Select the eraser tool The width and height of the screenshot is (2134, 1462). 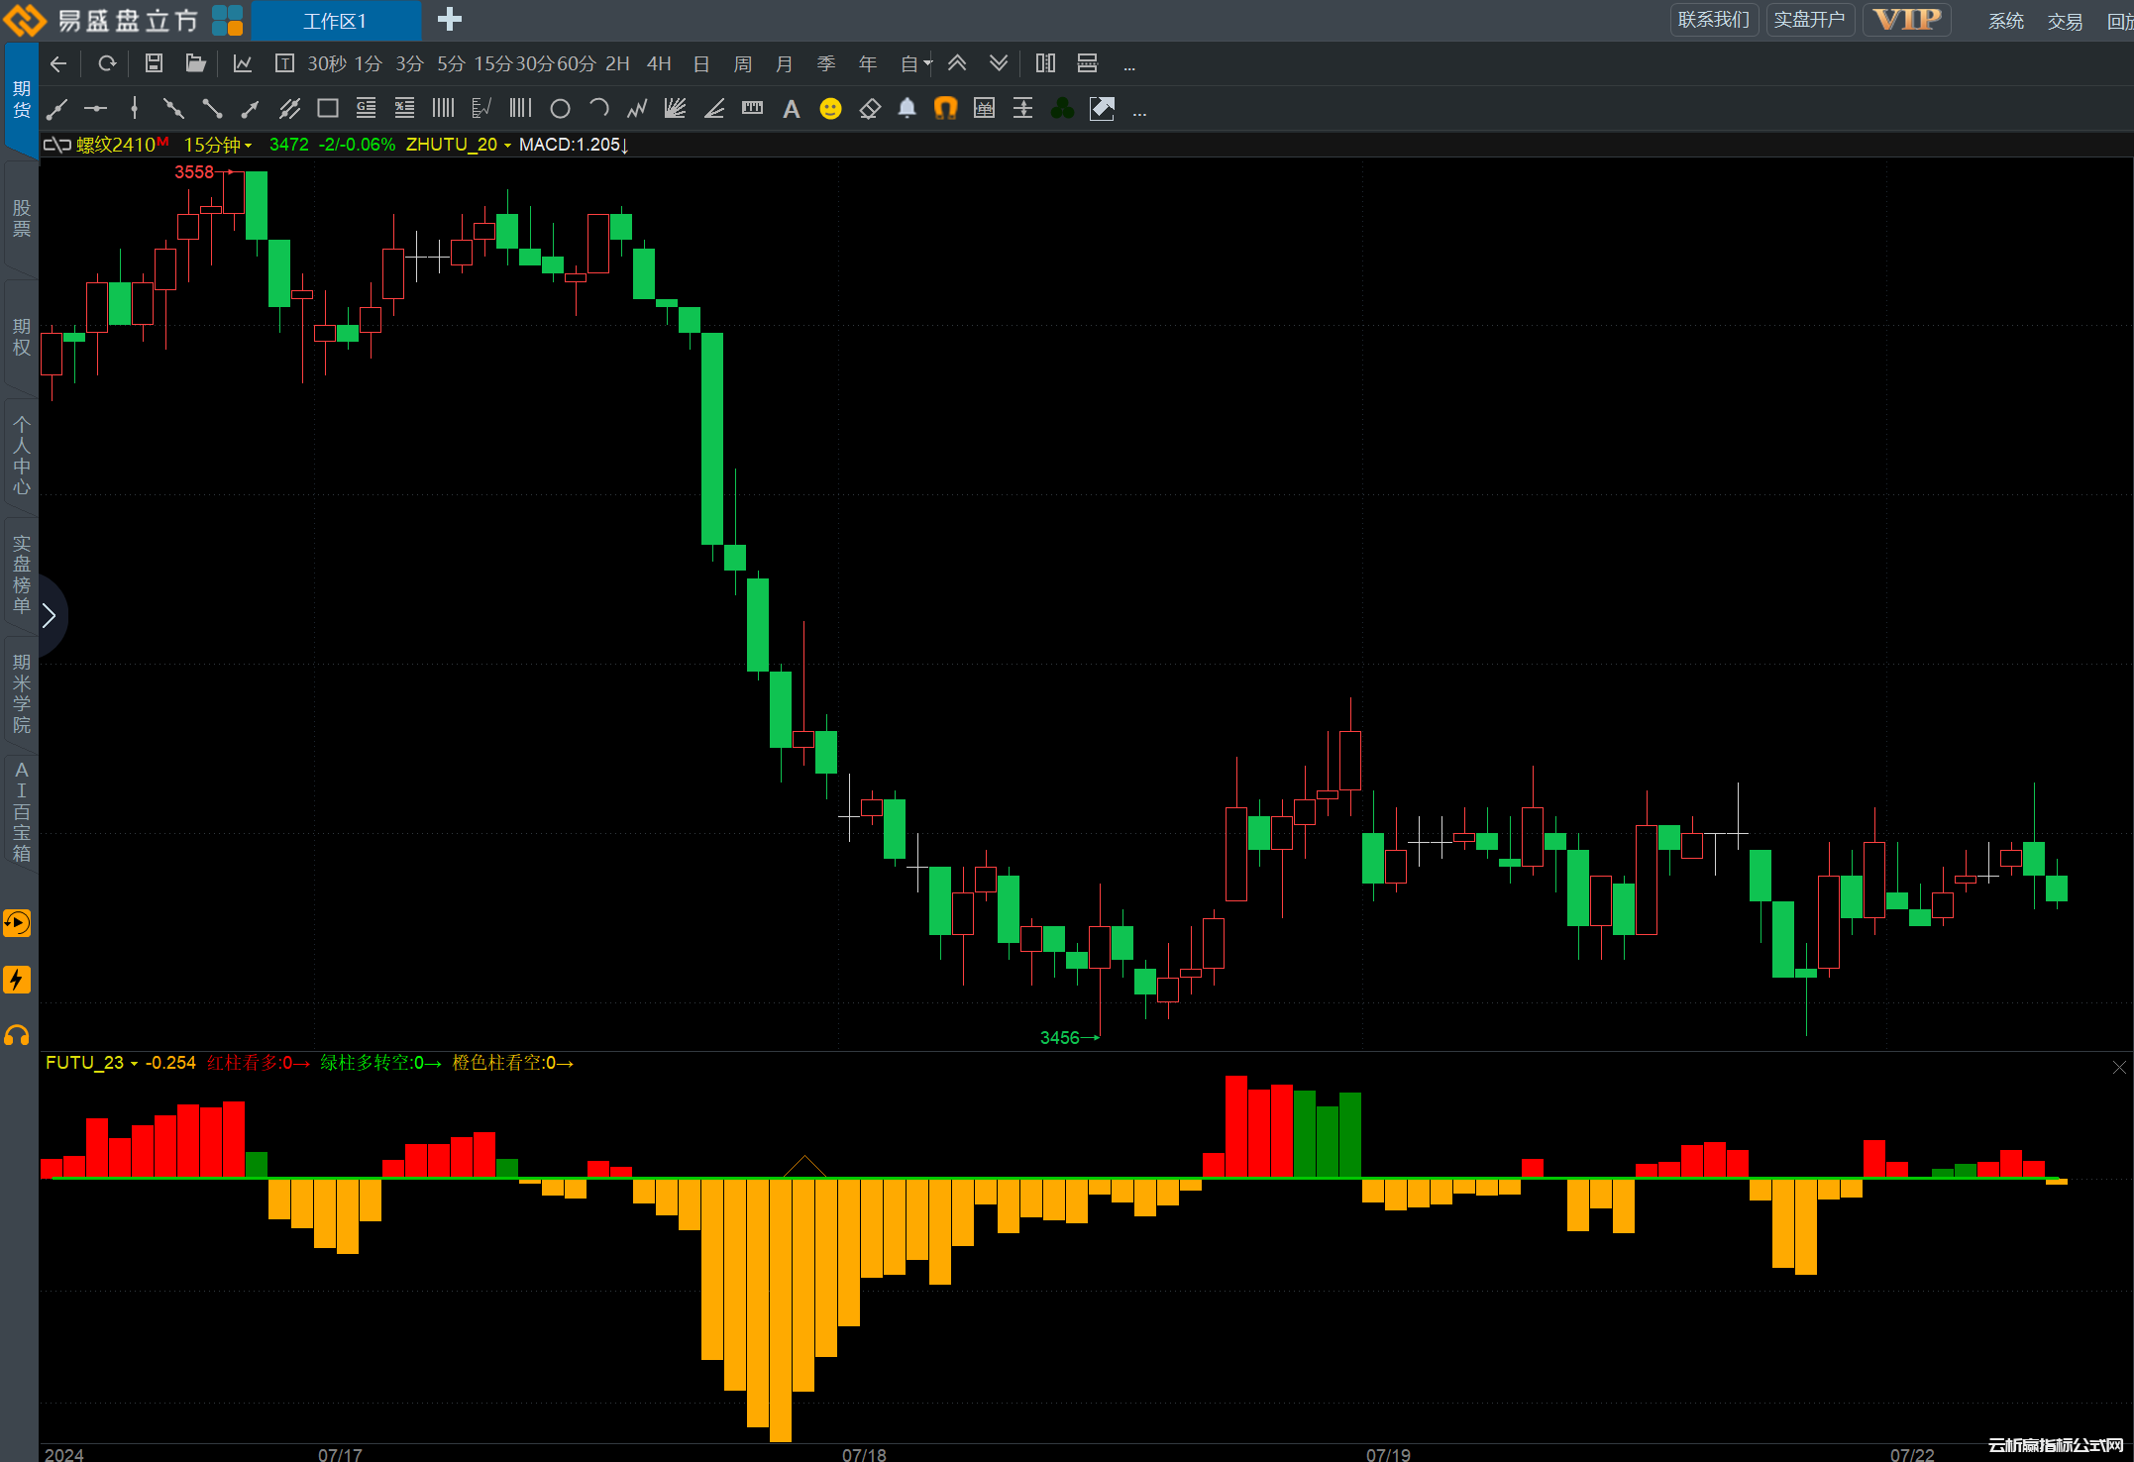click(870, 109)
